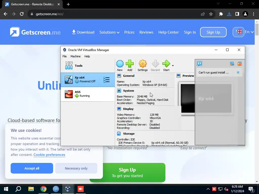This screenshot has height=194, width=259.
Task: Accept all cookies
Action: 32,168
